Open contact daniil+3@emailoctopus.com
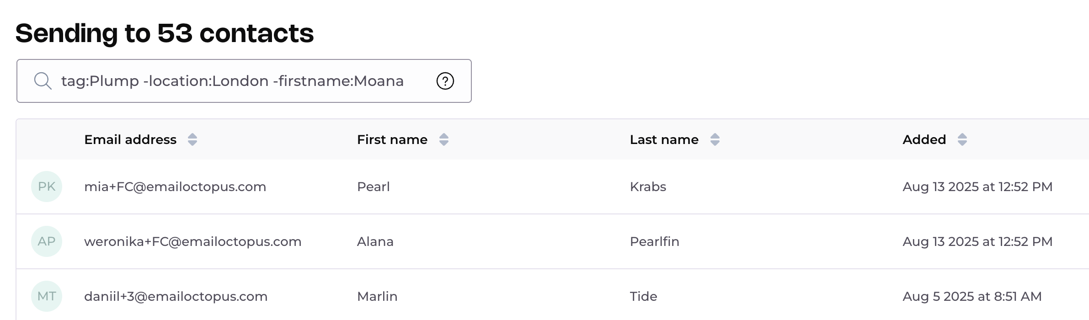Viewport: 1089px width, 320px height. pyautogui.click(x=176, y=296)
